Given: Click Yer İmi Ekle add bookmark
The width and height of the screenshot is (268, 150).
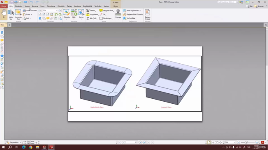Looking at the screenshot, I should [129, 18].
